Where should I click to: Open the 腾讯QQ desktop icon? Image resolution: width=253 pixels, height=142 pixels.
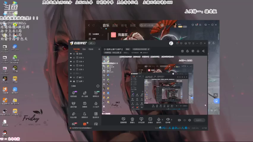5,133
